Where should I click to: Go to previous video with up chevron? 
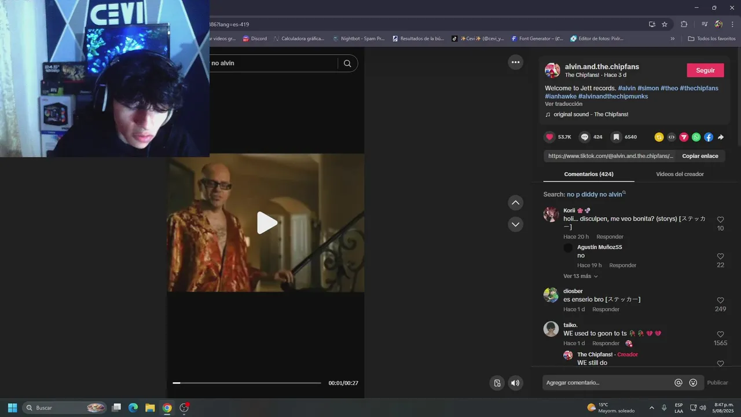coord(515,203)
